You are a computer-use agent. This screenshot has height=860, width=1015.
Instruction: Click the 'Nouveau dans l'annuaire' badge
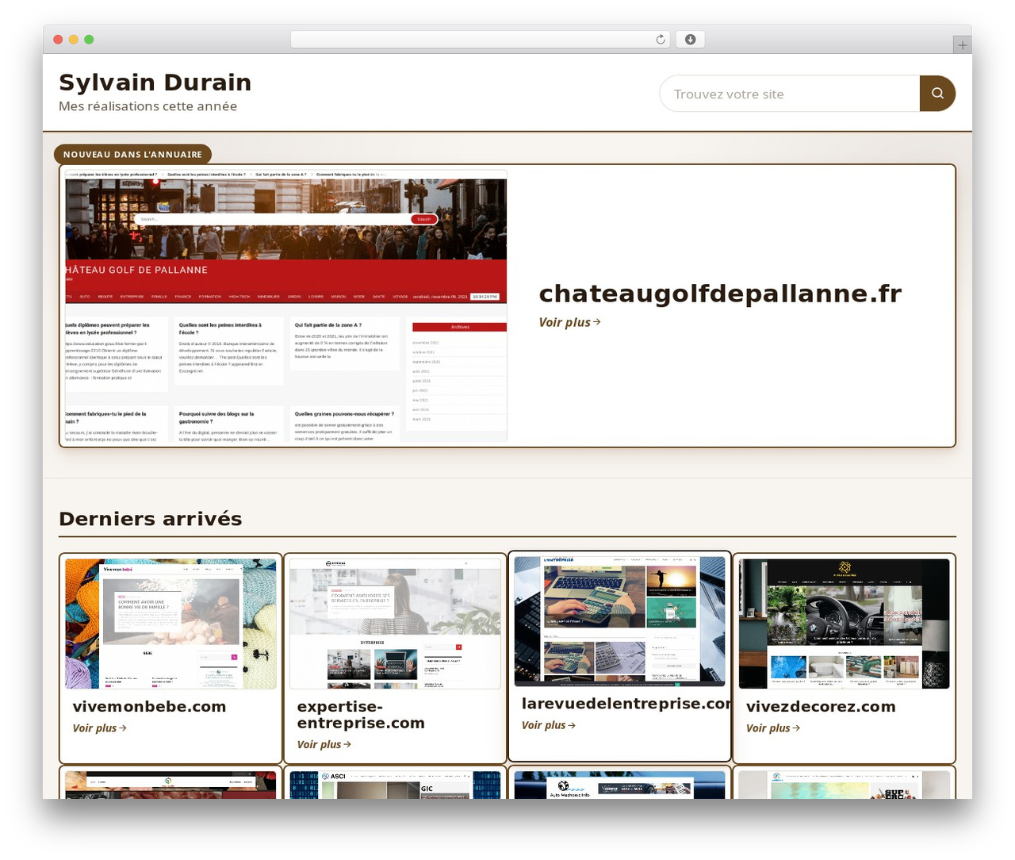[x=132, y=154]
